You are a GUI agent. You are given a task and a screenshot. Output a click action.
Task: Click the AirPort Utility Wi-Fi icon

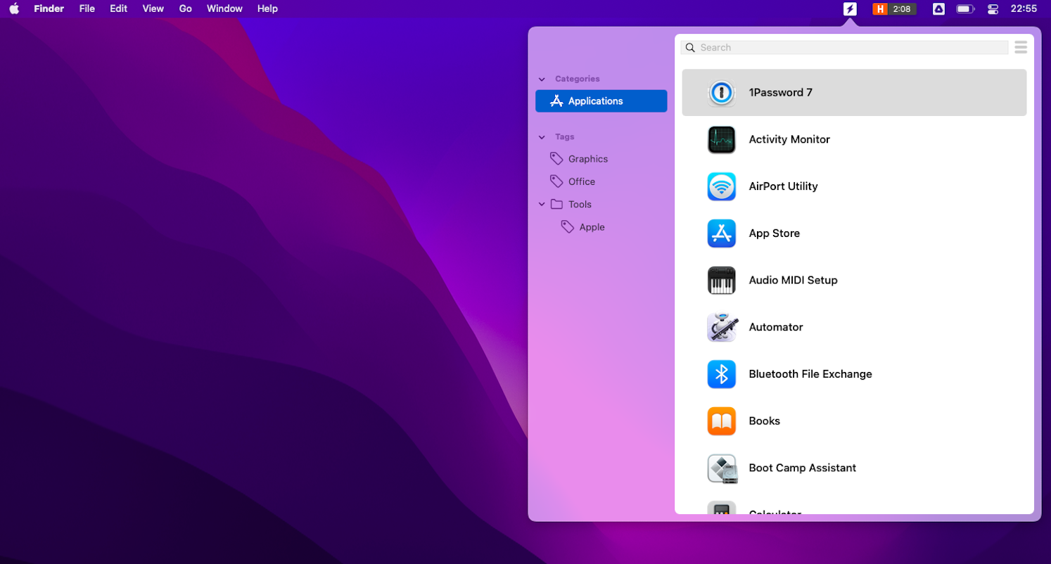coord(721,186)
